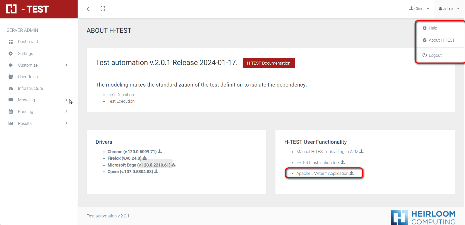Choose Logout from the admin menu
465x225 pixels.
pyautogui.click(x=435, y=55)
